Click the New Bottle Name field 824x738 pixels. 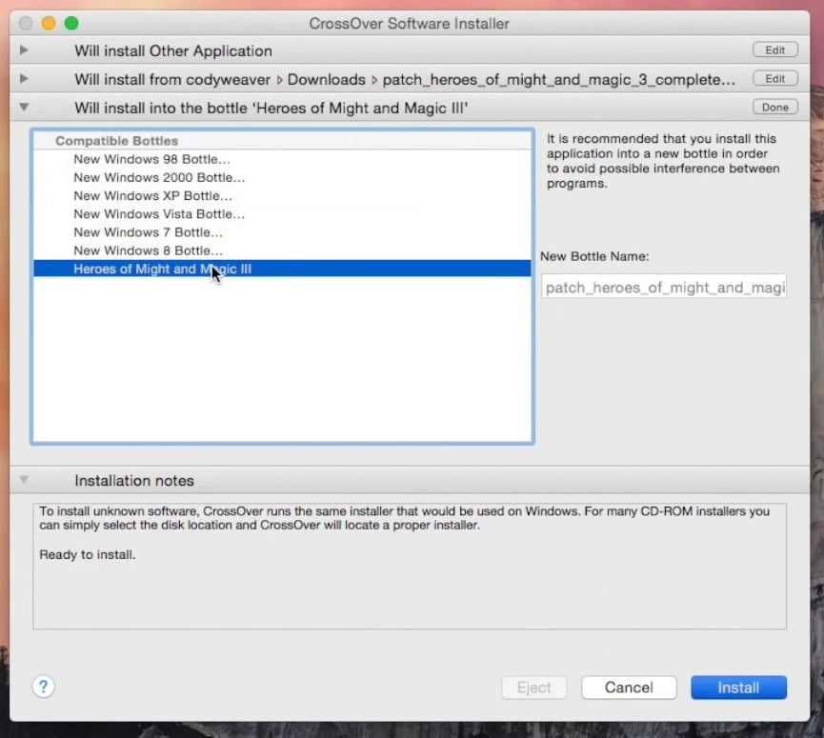coord(664,287)
